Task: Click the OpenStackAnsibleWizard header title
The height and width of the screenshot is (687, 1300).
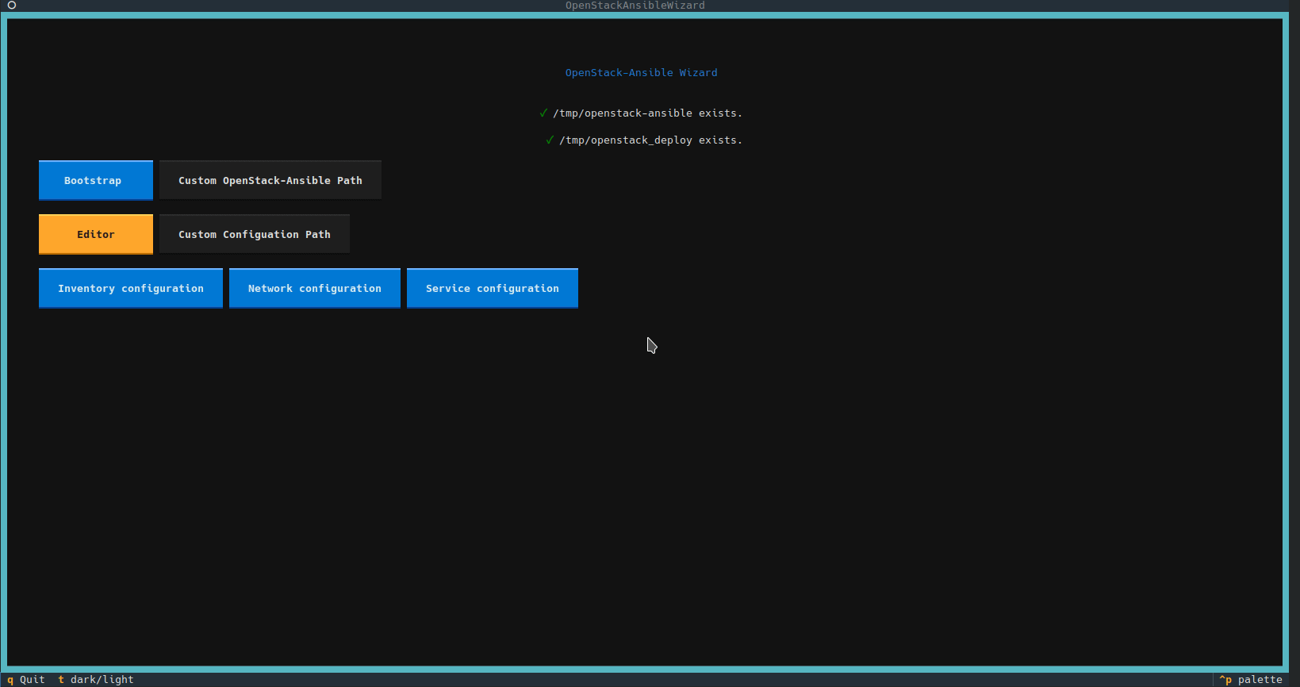Action: pos(635,6)
